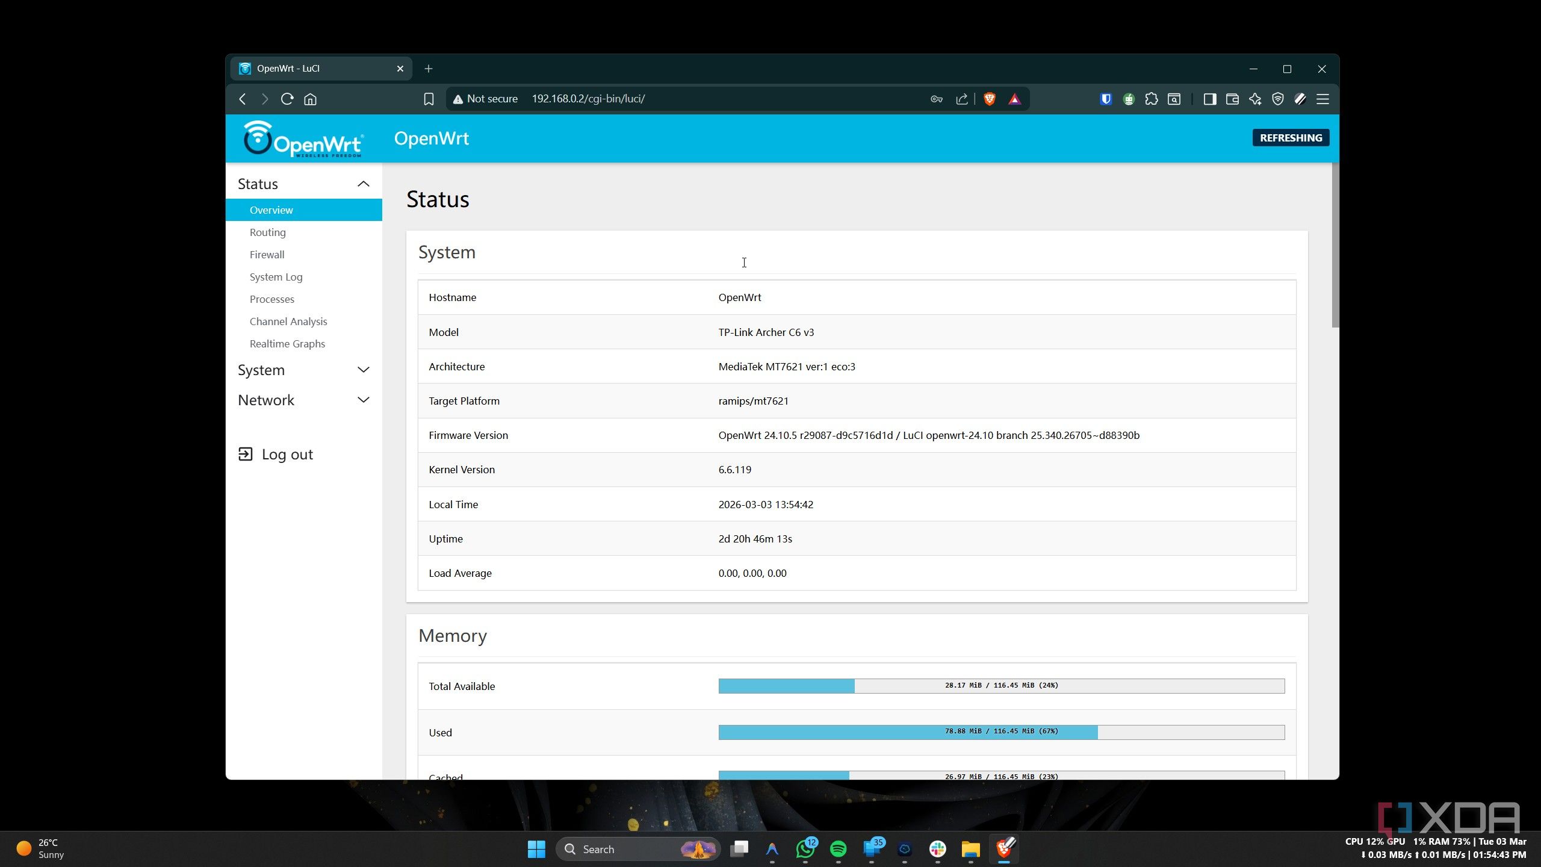Screen dimensions: 1541x867
Task: Open WhatsApp from the taskbar
Action: (805, 849)
